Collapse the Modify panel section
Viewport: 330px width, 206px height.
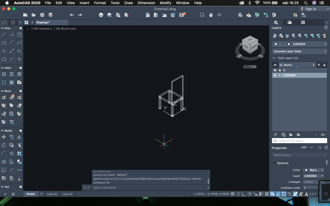point(2,131)
